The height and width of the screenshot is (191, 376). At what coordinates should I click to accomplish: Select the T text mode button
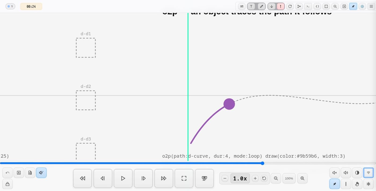[251, 6]
